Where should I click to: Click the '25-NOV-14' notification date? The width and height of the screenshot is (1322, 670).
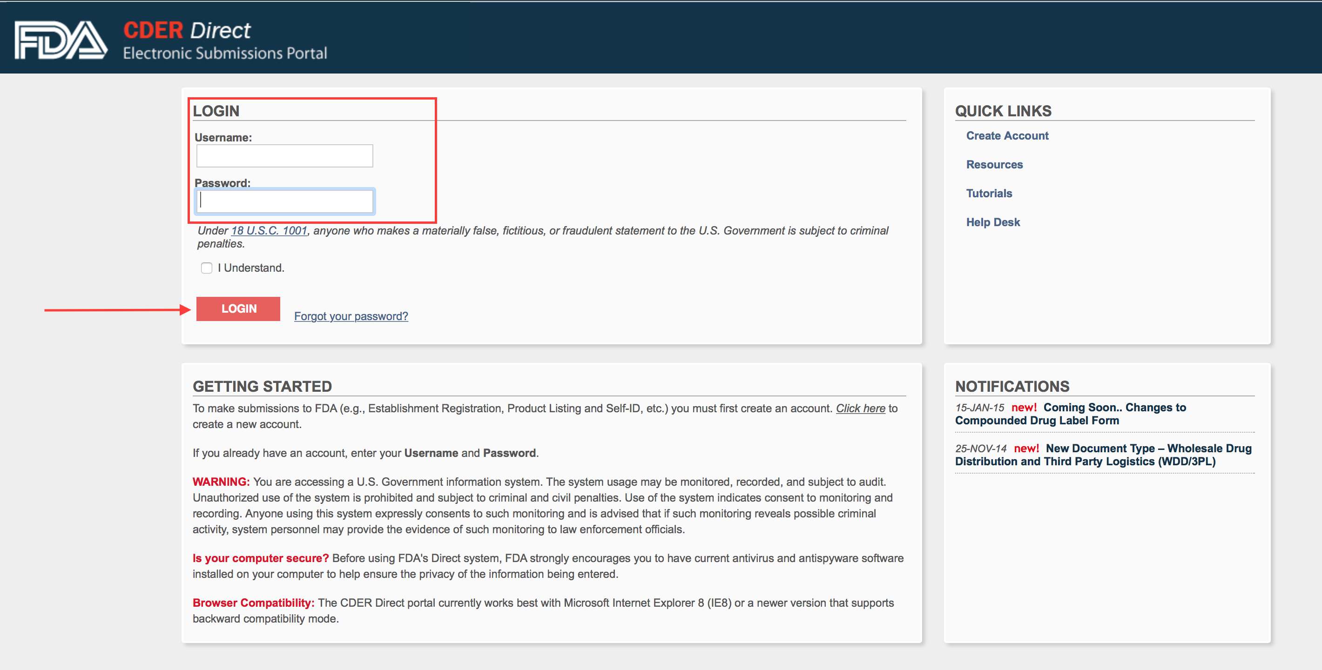tap(981, 449)
